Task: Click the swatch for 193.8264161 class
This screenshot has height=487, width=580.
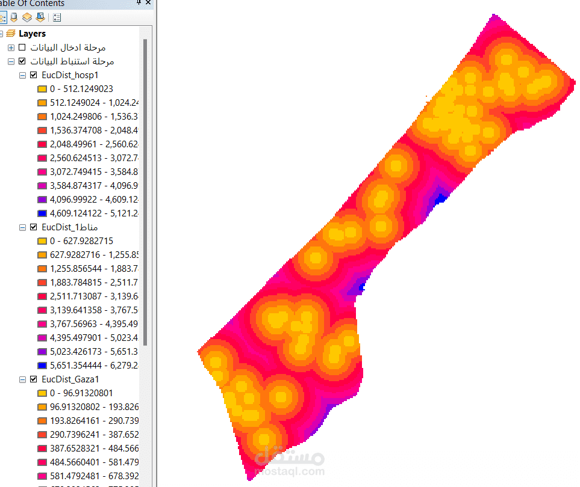Action: click(x=42, y=421)
